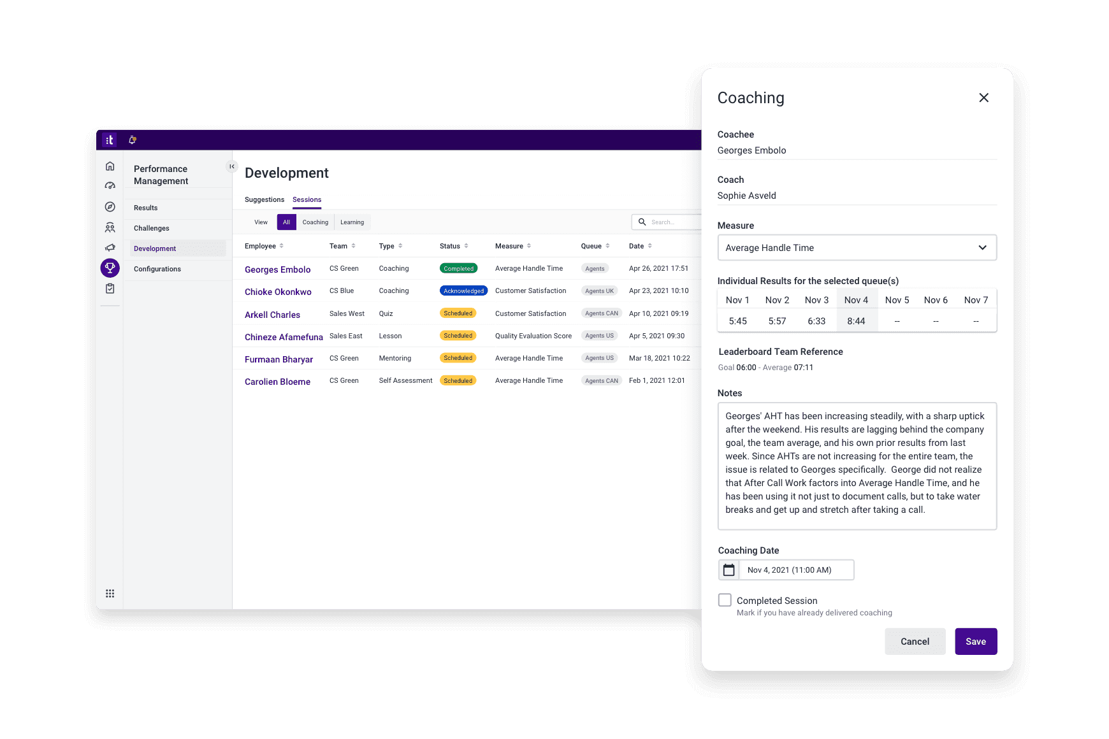The image size is (1109, 739).
Task: Open the Tasks clipboard icon
Action: pyautogui.click(x=110, y=288)
